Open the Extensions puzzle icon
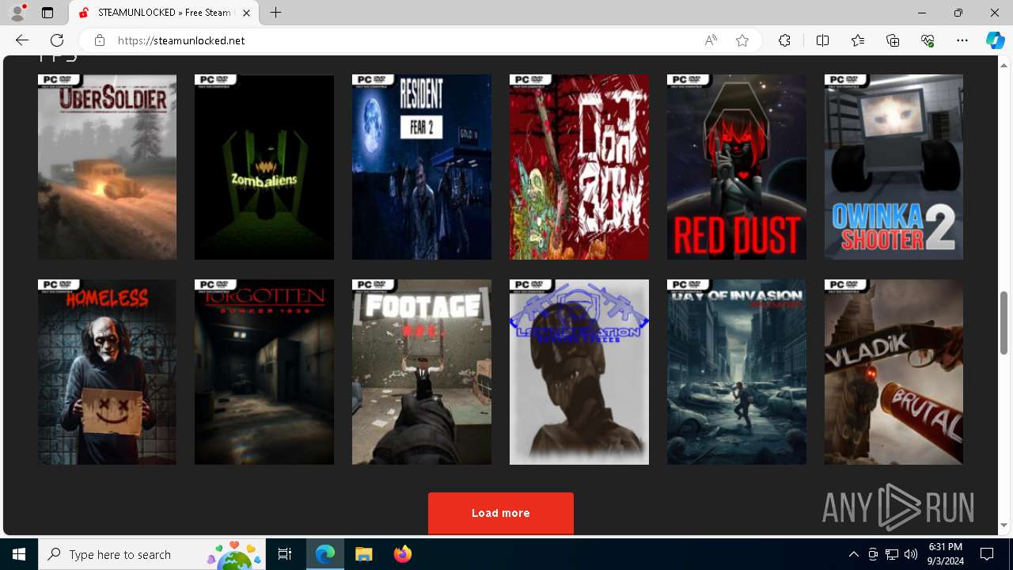The image size is (1013, 570). coord(784,40)
